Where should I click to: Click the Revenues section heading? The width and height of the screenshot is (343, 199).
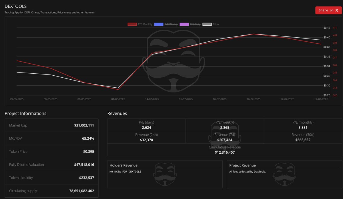point(117,113)
